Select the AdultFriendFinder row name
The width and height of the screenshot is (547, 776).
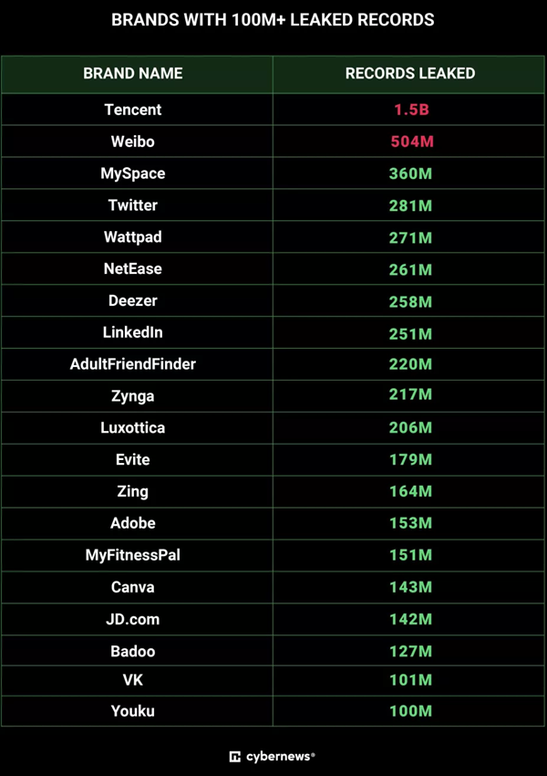point(133,364)
